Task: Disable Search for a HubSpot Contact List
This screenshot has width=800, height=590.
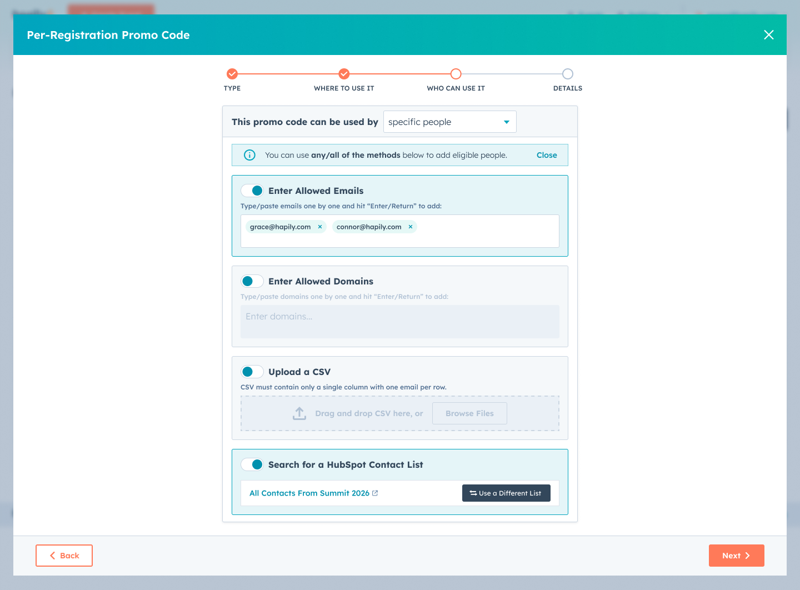Action: 252,464
